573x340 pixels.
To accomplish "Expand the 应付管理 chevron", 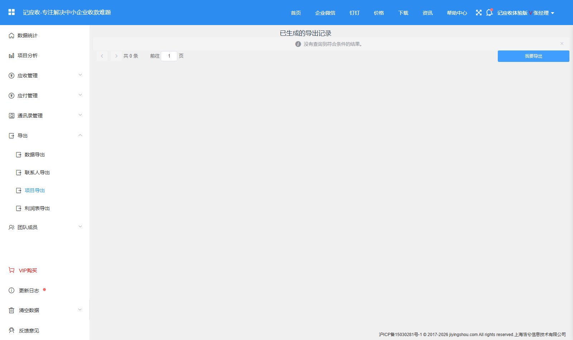I will 80,95.
